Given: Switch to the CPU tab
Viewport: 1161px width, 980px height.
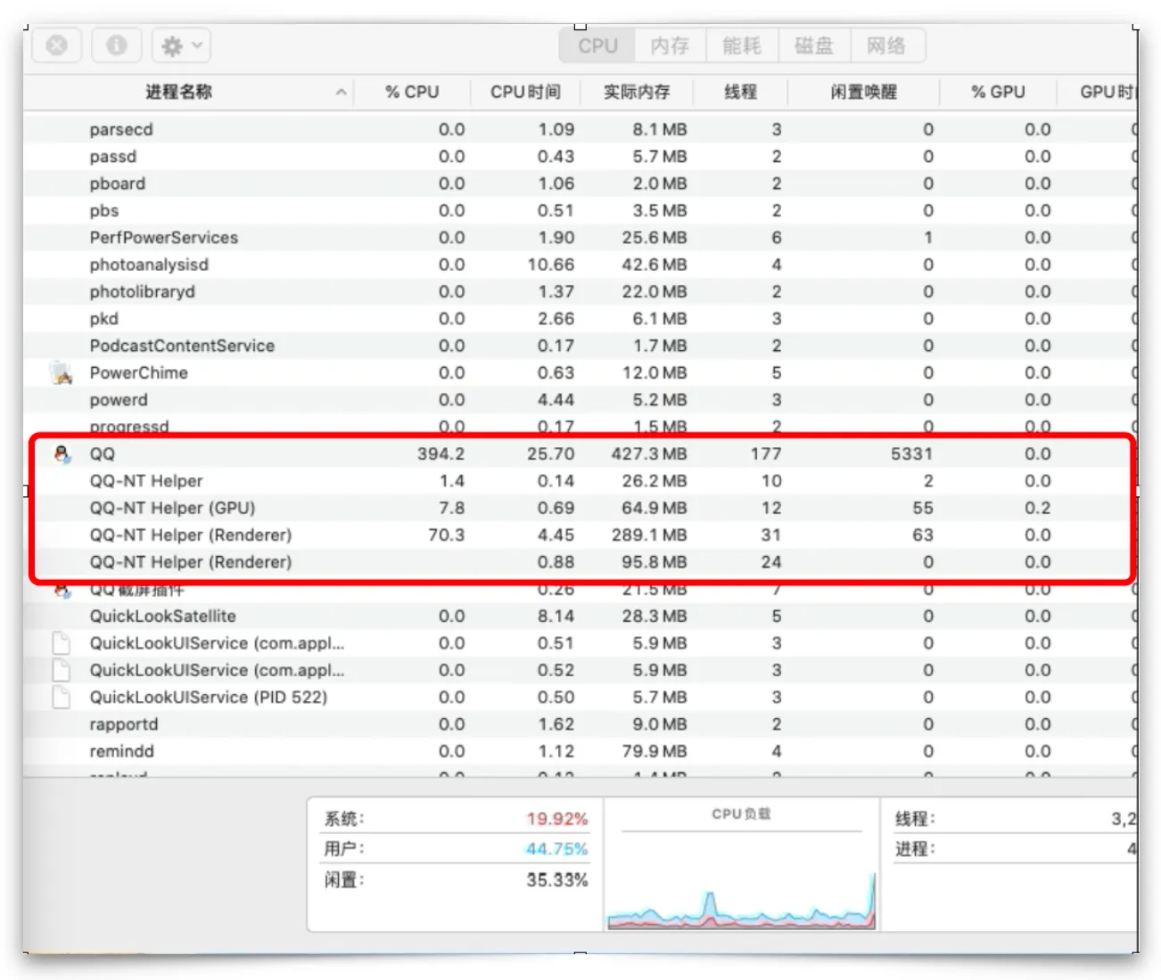Looking at the screenshot, I should [597, 45].
